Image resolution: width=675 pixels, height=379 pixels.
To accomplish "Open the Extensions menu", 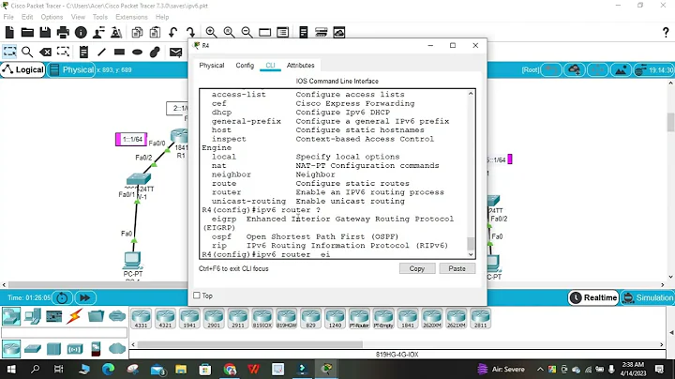I will (x=131, y=17).
